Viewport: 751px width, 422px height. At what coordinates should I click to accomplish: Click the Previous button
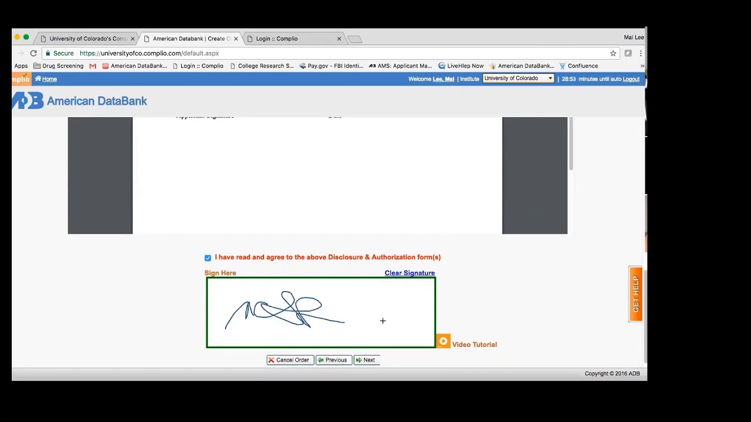pos(333,360)
